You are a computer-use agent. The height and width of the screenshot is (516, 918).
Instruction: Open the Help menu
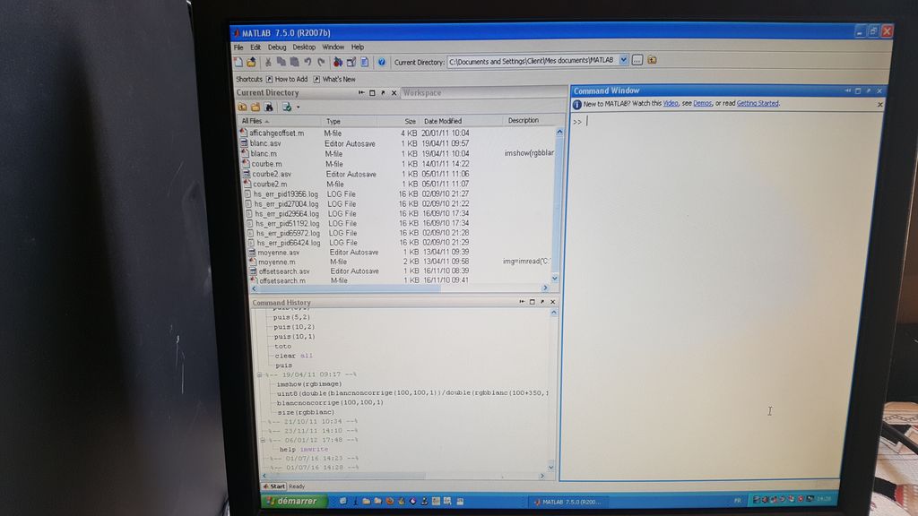[x=358, y=47]
